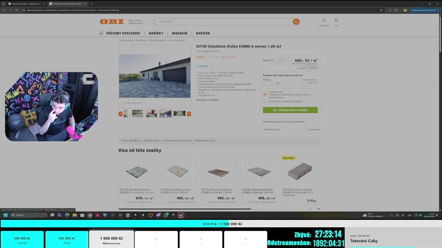This screenshot has width=442, height=248.
Task: Select the Dodání domů delivery option
Action: (265, 94)
